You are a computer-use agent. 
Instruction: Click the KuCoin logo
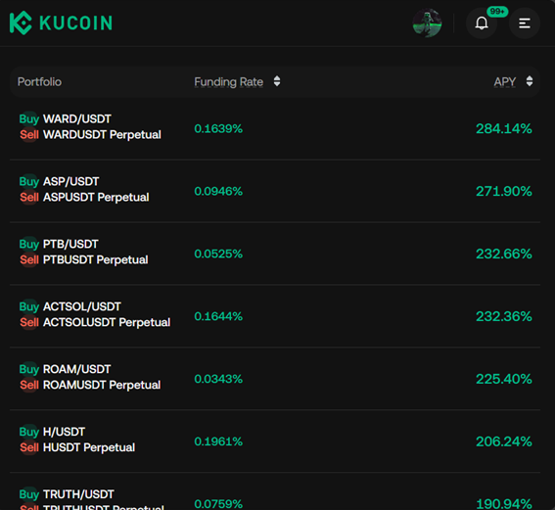[61, 23]
